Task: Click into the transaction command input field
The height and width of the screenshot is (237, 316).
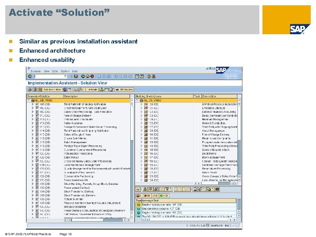Action: [x=49, y=76]
